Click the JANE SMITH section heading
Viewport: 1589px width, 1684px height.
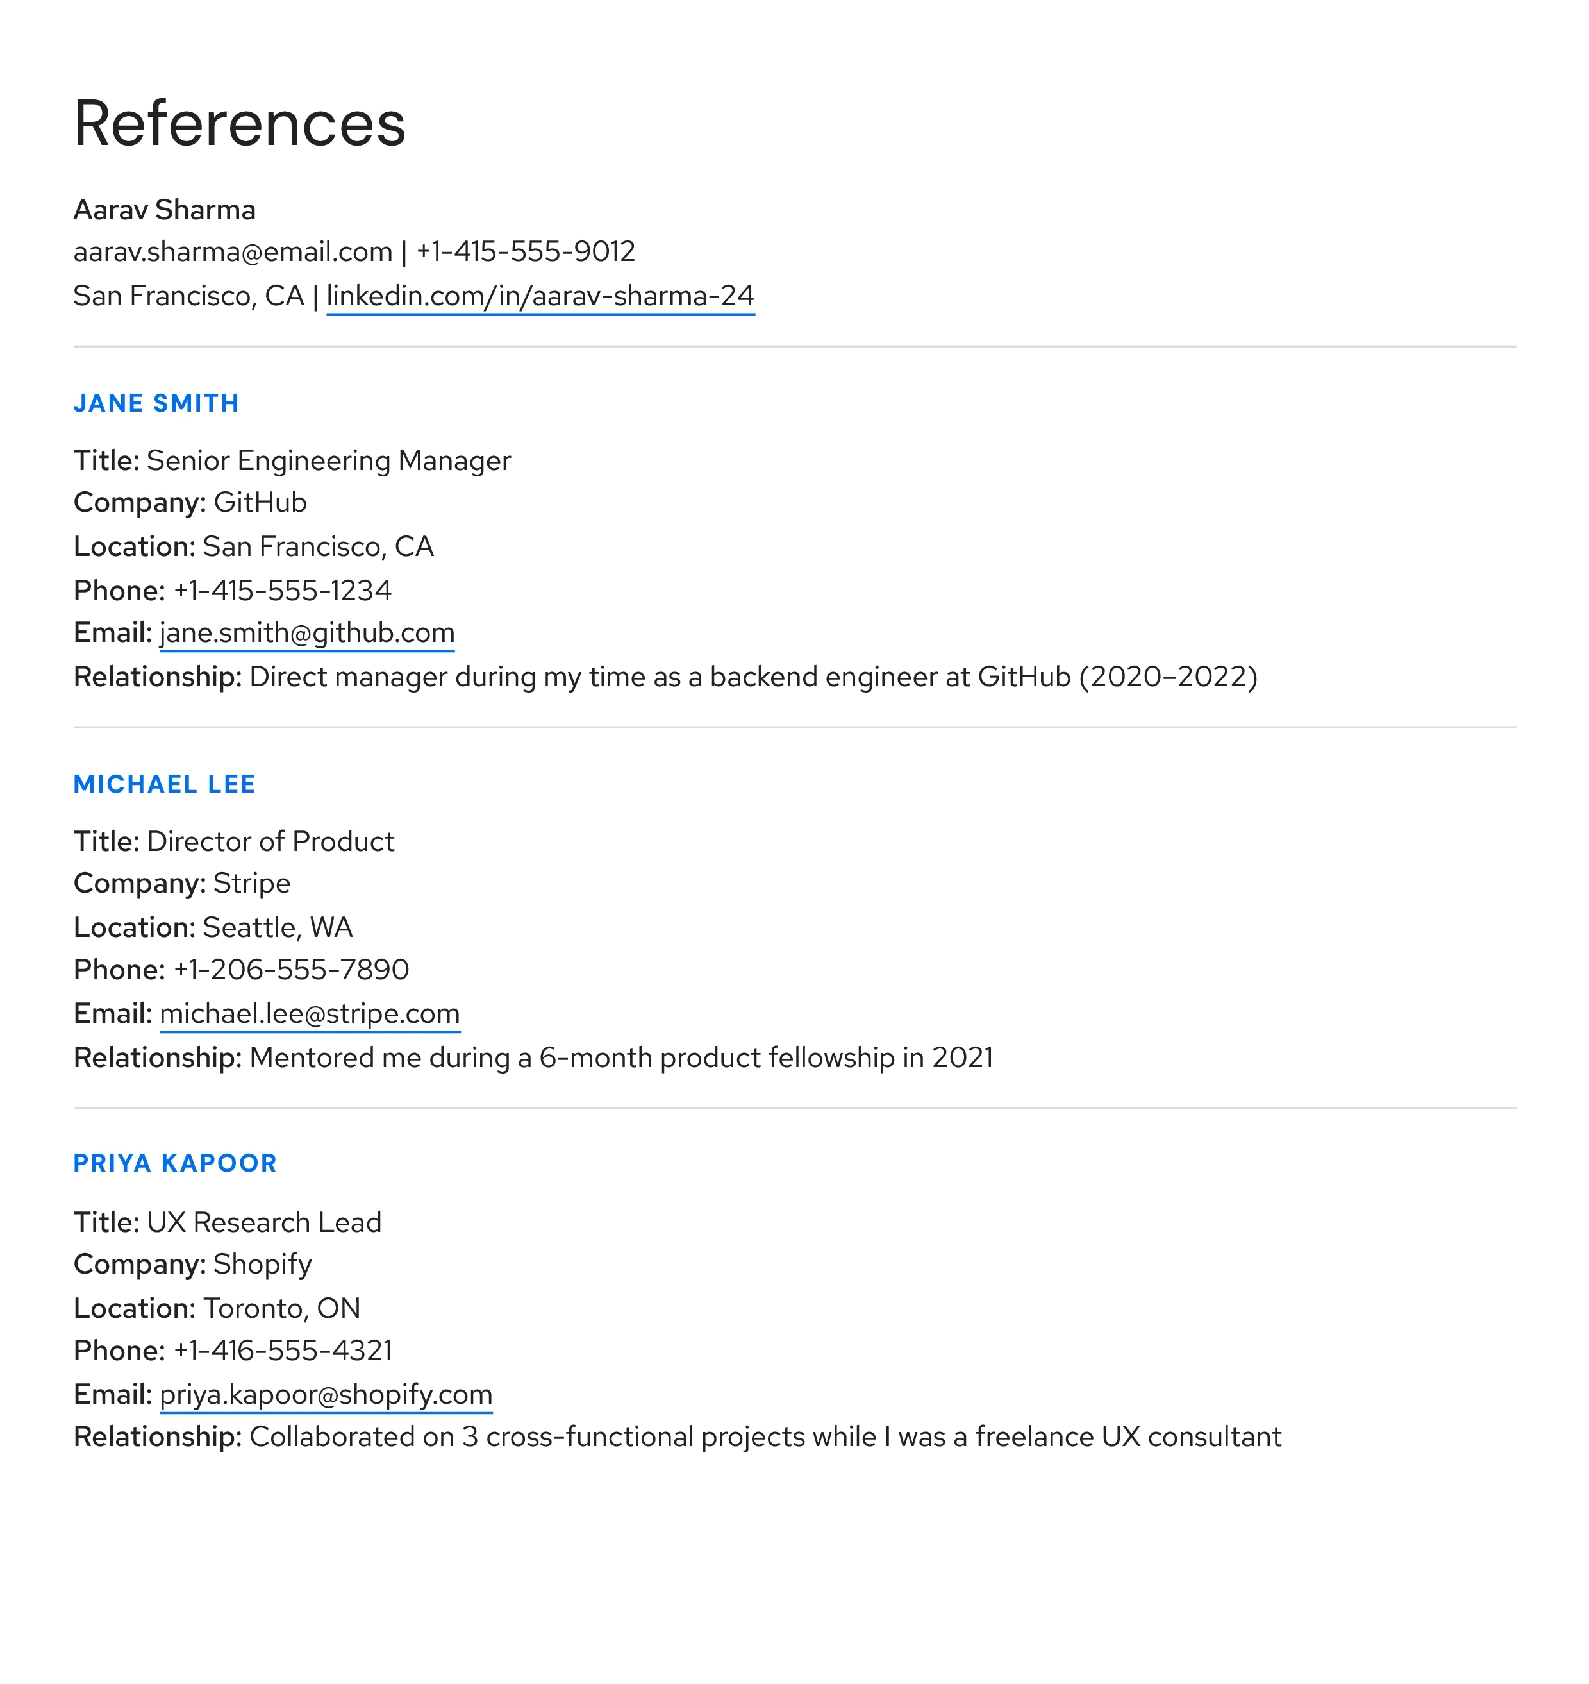tap(156, 403)
